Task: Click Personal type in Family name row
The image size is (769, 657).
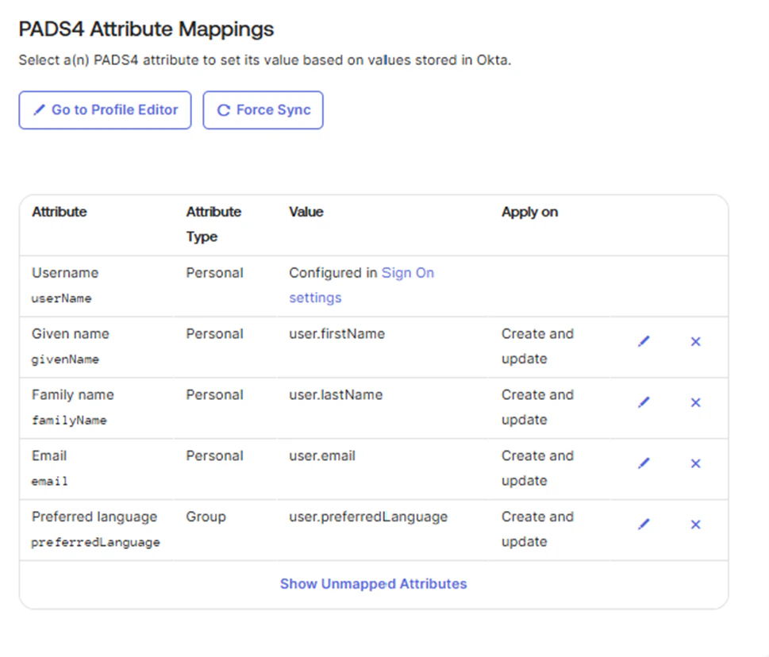Action: (x=215, y=394)
